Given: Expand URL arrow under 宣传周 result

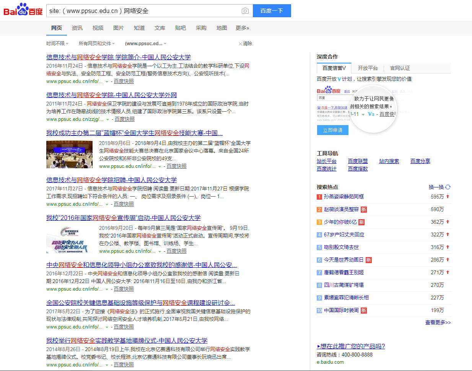Looking at the screenshot, I should coord(160,251).
